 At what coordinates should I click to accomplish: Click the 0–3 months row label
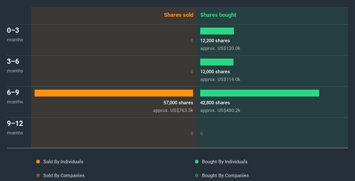coord(15,34)
